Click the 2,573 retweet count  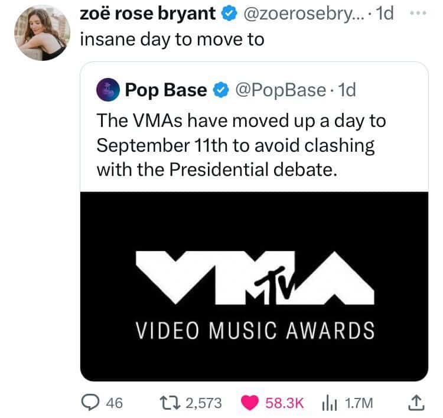(x=203, y=403)
